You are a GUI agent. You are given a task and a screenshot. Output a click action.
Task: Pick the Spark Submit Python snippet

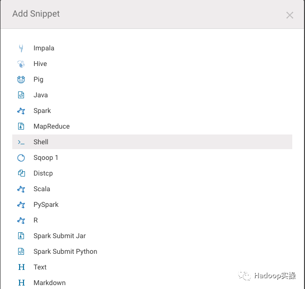pos(65,251)
